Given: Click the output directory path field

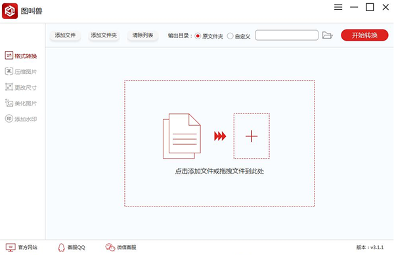Looking at the screenshot, I should tap(287, 35).
